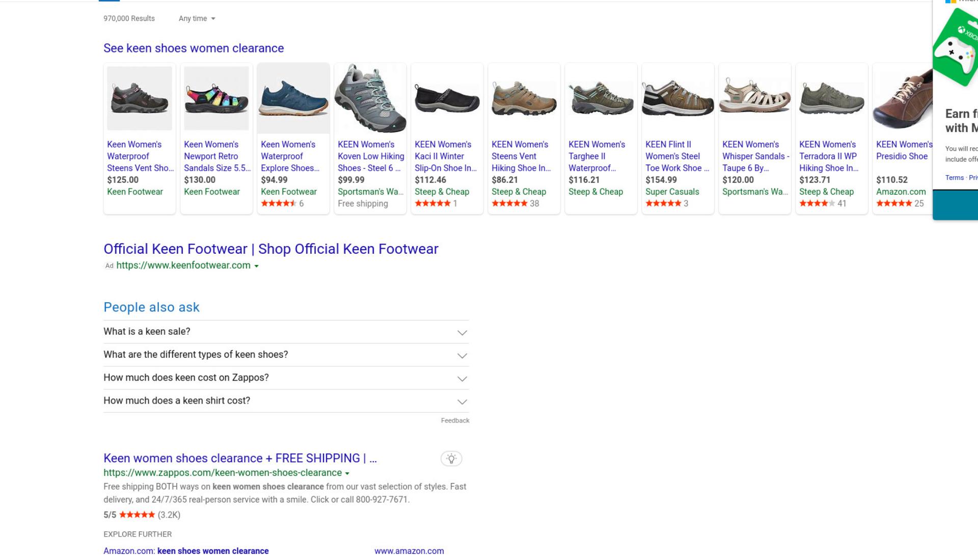
Task: Click the People also ask heading
Action: [x=151, y=307]
